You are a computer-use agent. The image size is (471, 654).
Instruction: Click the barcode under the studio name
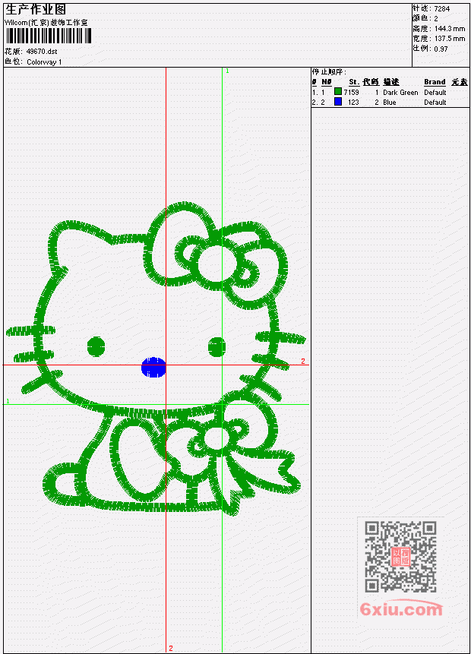coord(49,36)
